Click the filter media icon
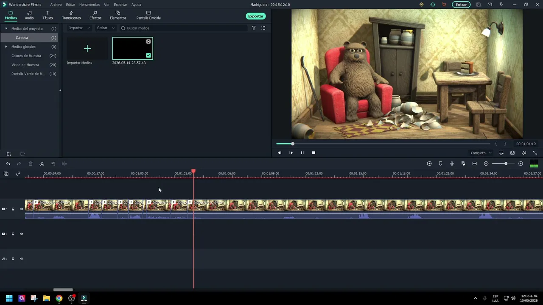This screenshot has height=305, width=543. (254, 28)
